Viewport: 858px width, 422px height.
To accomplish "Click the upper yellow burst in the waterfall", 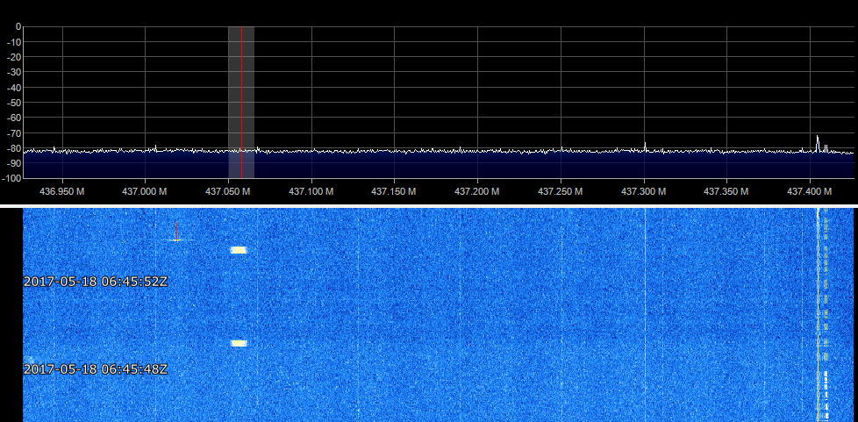I will coord(239,250).
